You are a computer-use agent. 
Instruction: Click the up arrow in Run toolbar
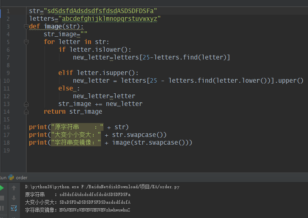tap(14, 188)
